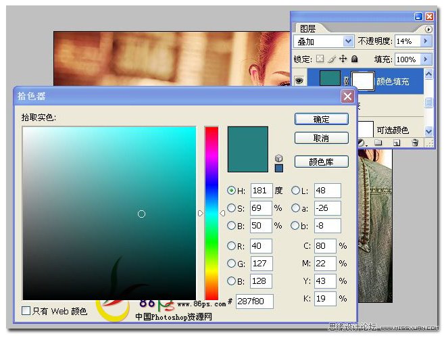
Task: Click lock transparent pixels icon in Layers panel
Action: tap(320, 59)
